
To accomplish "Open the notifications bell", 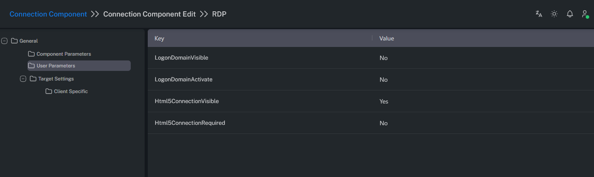I will [x=570, y=14].
